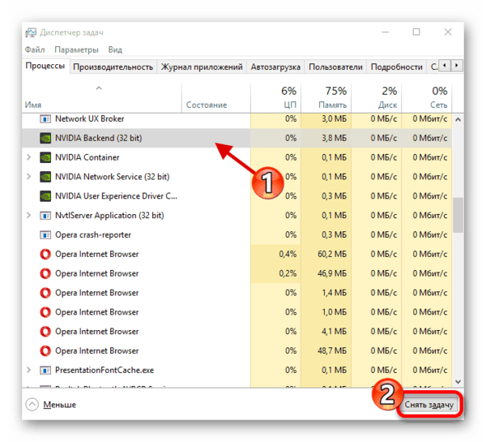Viewport: 486px width, 442px height.
Task: Switch to the Автозагрузка tab
Action: tap(275, 67)
